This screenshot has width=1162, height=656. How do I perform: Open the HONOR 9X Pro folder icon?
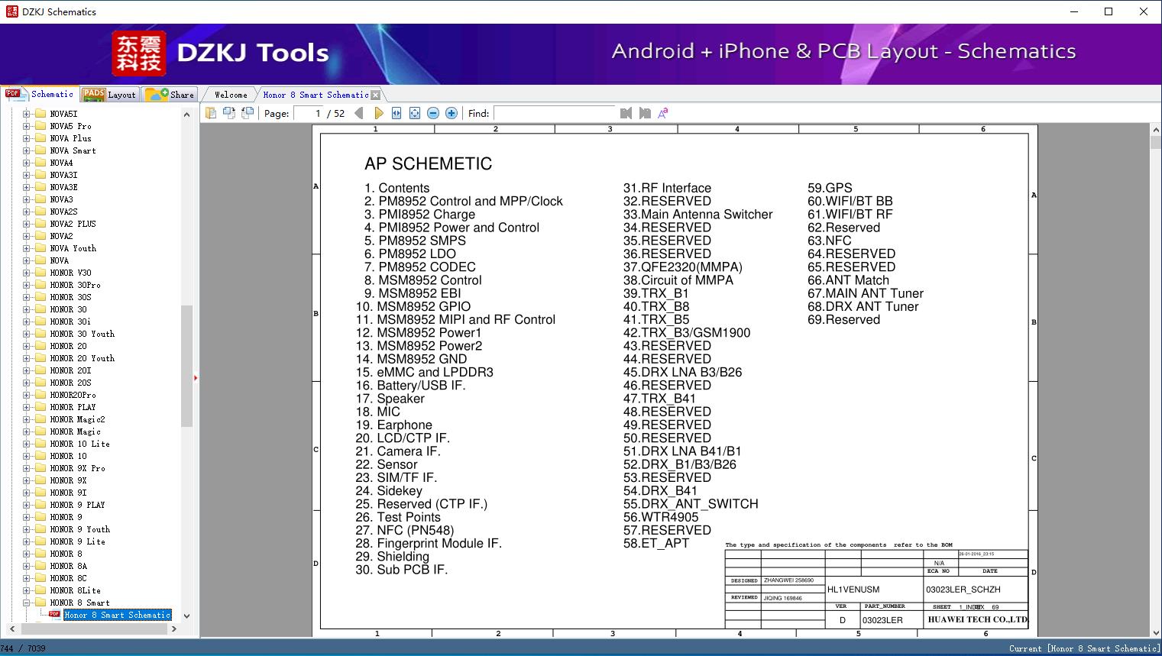point(40,468)
